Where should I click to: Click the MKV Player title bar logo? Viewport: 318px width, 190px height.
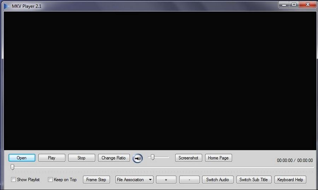coord(6,6)
